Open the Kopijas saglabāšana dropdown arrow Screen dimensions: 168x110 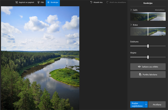point(146,104)
